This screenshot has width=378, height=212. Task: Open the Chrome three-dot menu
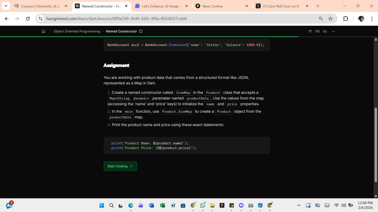point(372,19)
